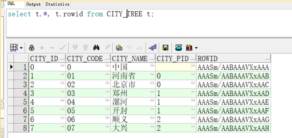
Task: Click the rowid ending in AAH
Action: [x=234, y=128]
